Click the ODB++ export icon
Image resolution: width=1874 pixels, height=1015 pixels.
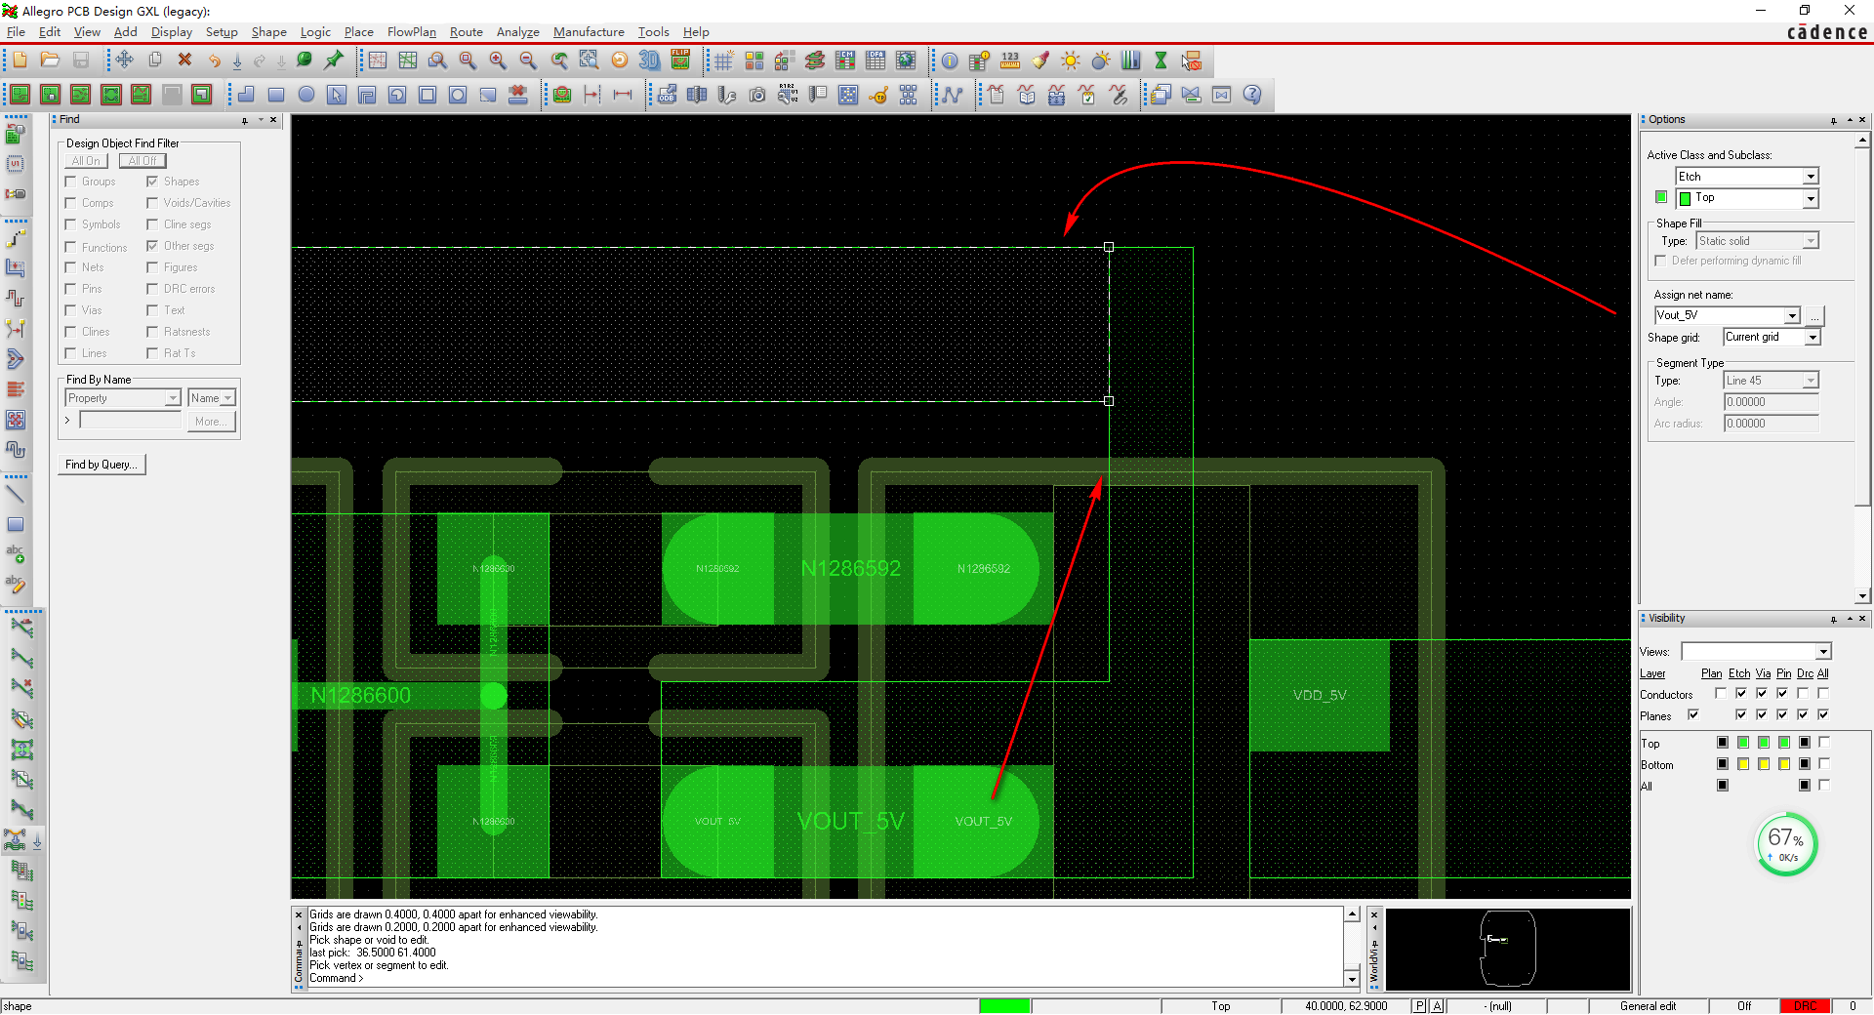coord(668,95)
